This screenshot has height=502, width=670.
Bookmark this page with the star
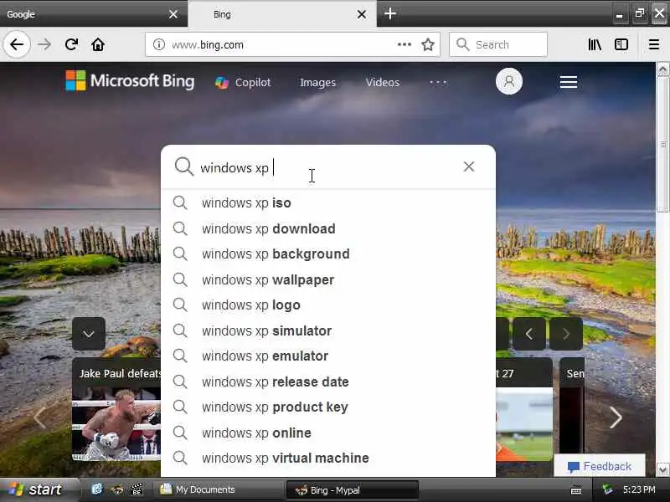428,44
